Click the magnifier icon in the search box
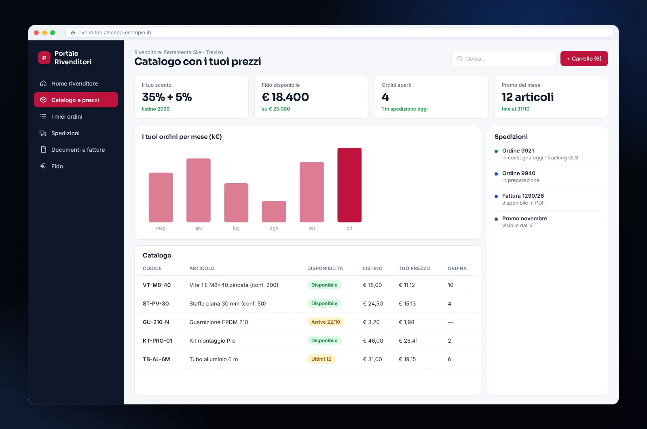The width and height of the screenshot is (647, 429). (460, 59)
